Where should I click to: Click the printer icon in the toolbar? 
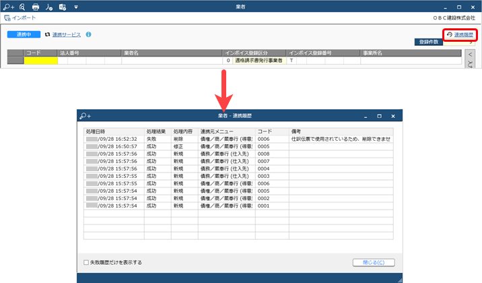36,7
